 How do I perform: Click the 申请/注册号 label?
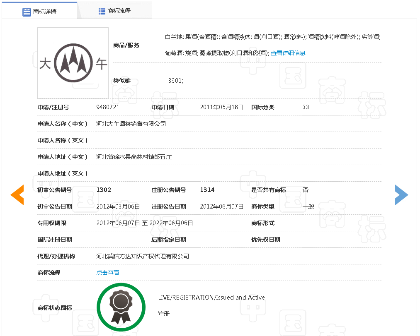(53, 107)
